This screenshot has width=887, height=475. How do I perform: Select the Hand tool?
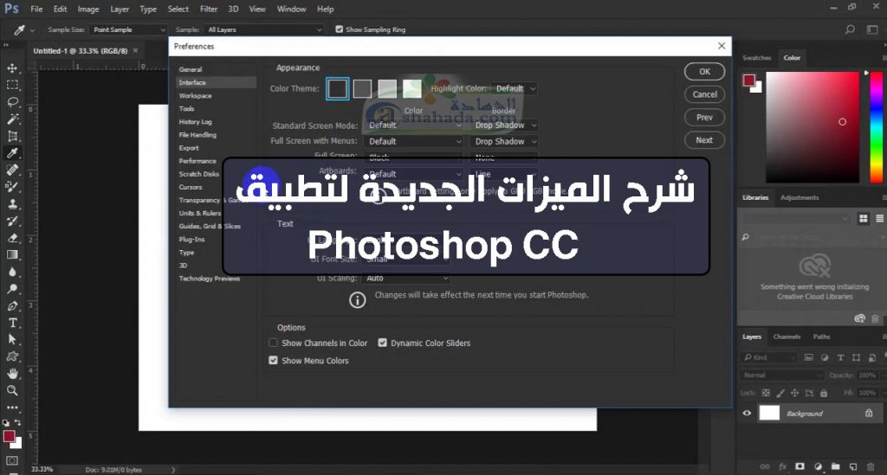tap(13, 374)
